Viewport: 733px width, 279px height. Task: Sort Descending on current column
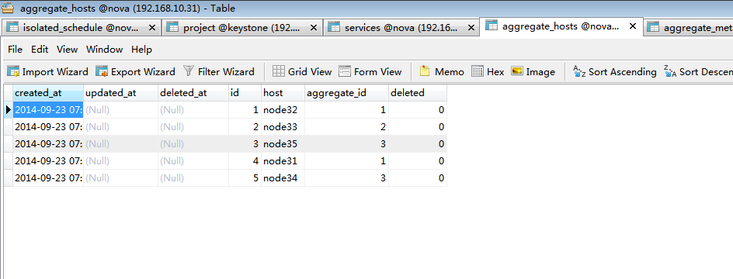(699, 72)
